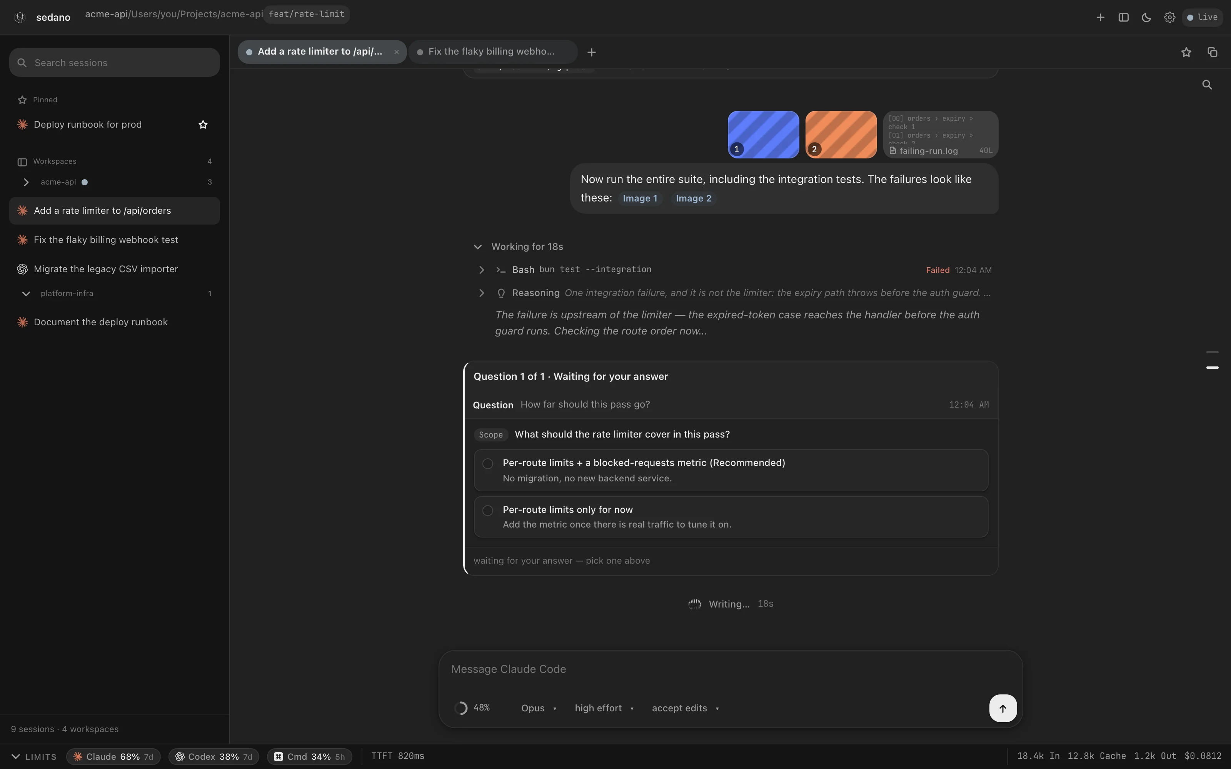The width and height of the screenshot is (1231, 769).
Task: Jump to the upper scroll marker
Action: tap(1212, 352)
